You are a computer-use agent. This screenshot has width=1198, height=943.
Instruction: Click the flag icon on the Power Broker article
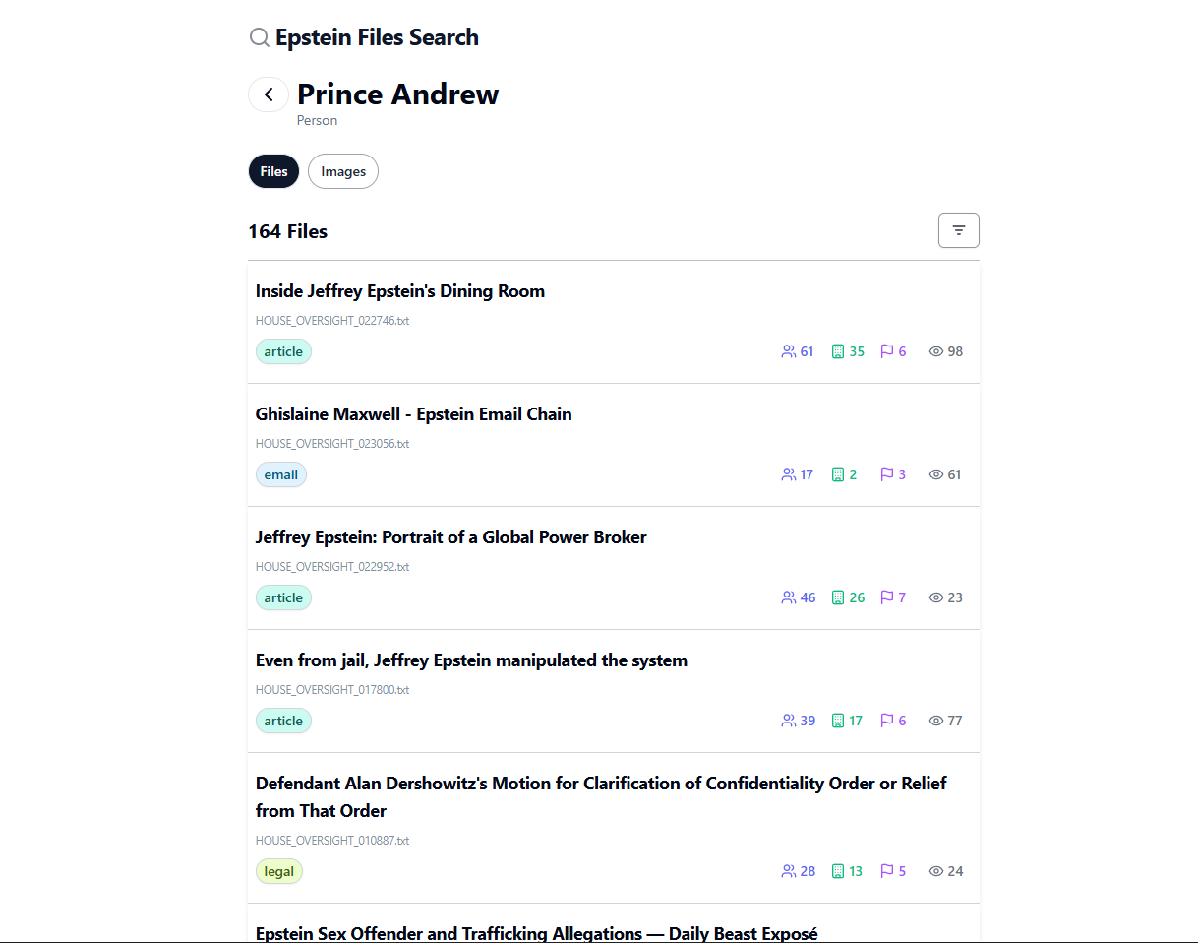(x=885, y=597)
